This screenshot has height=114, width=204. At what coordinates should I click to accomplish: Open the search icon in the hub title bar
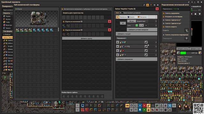(144, 5)
